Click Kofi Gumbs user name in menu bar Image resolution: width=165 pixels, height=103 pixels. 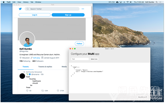point(150,2)
